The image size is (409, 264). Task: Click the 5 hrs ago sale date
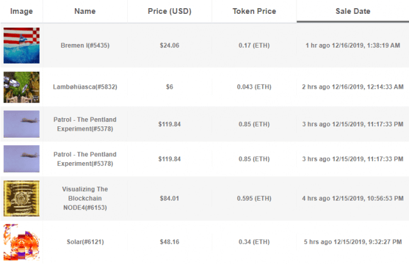coord(352,242)
